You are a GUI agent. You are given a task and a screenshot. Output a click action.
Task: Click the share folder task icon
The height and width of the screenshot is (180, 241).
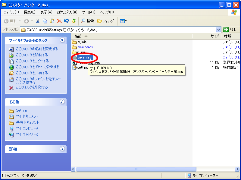pyautogui.click(x=11, y=73)
